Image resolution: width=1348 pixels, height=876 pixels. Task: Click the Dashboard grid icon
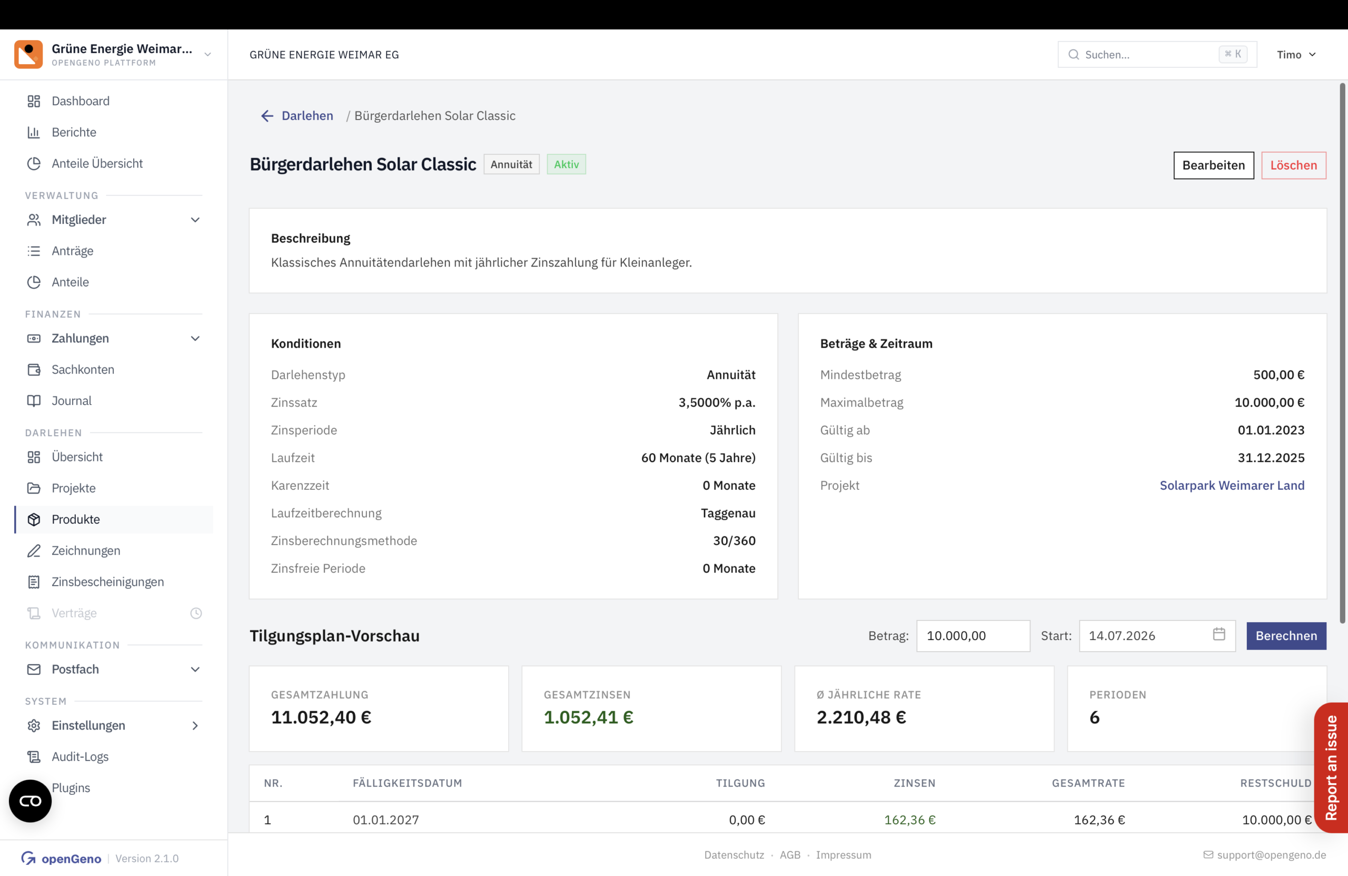click(34, 102)
